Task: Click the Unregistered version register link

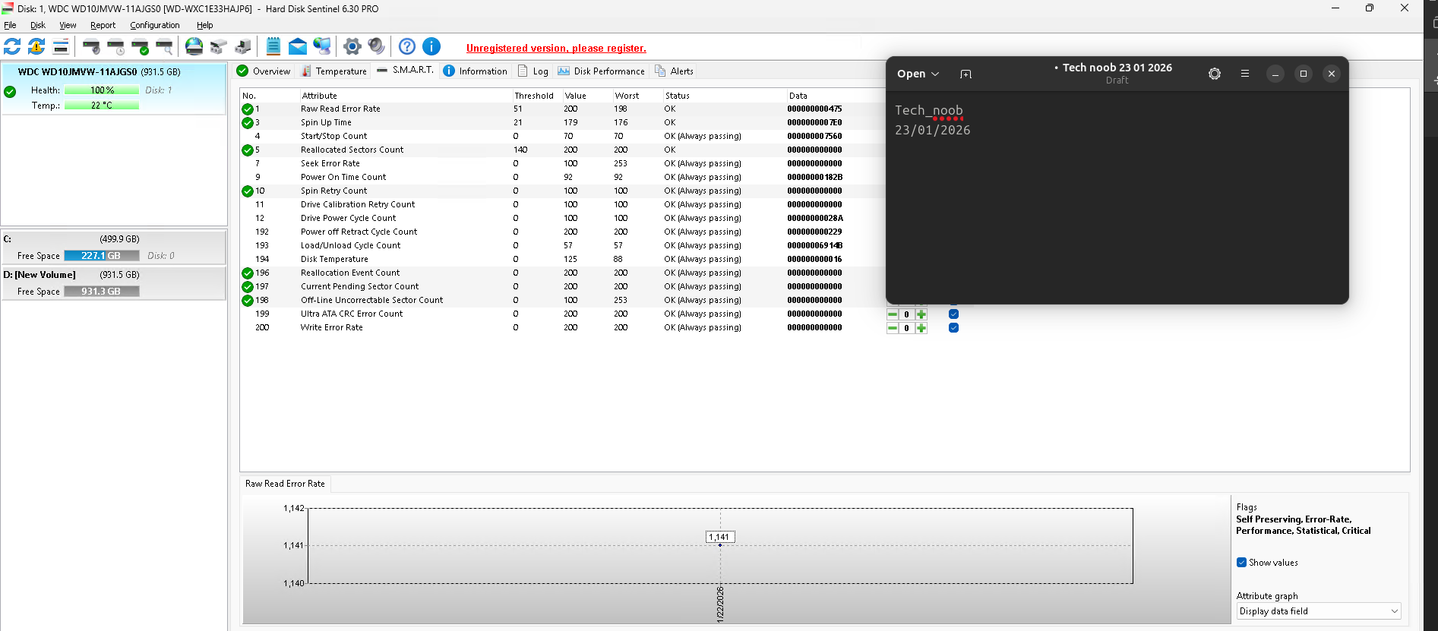Action: coord(556,48)
